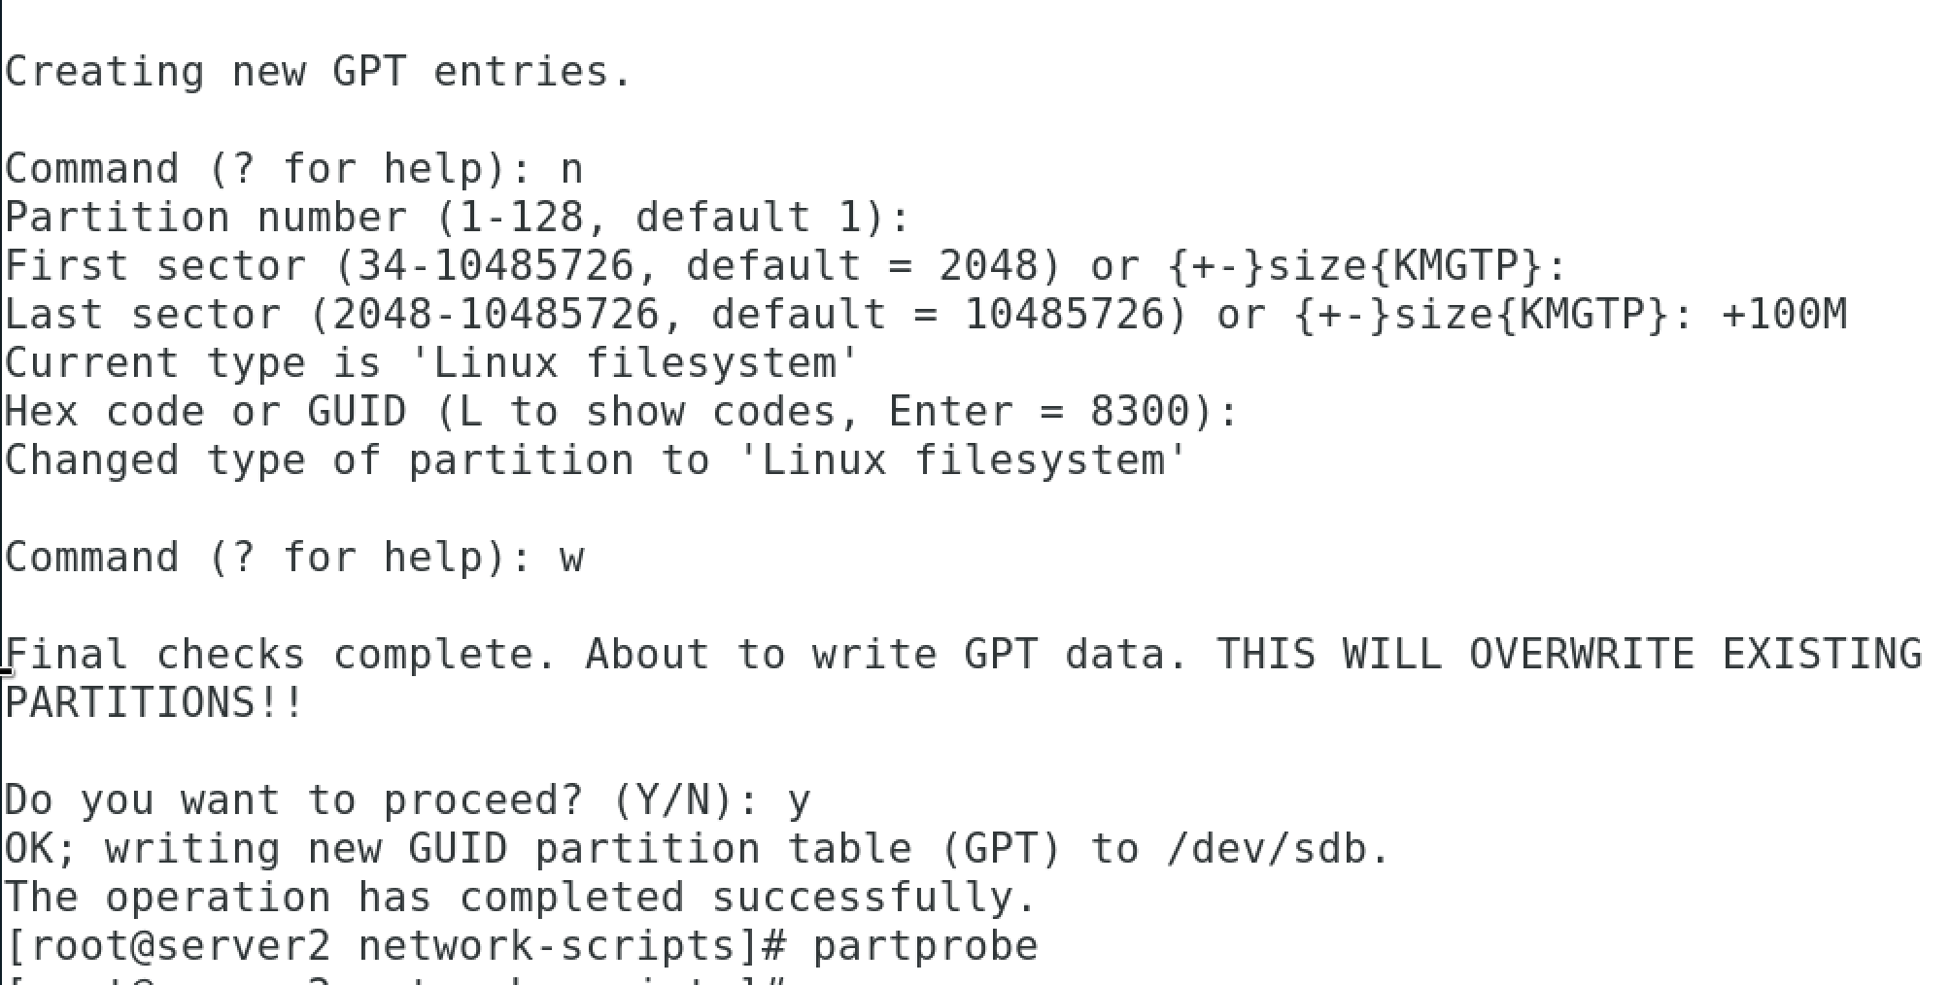Click the 'partprobe' command text

point(925,946)
